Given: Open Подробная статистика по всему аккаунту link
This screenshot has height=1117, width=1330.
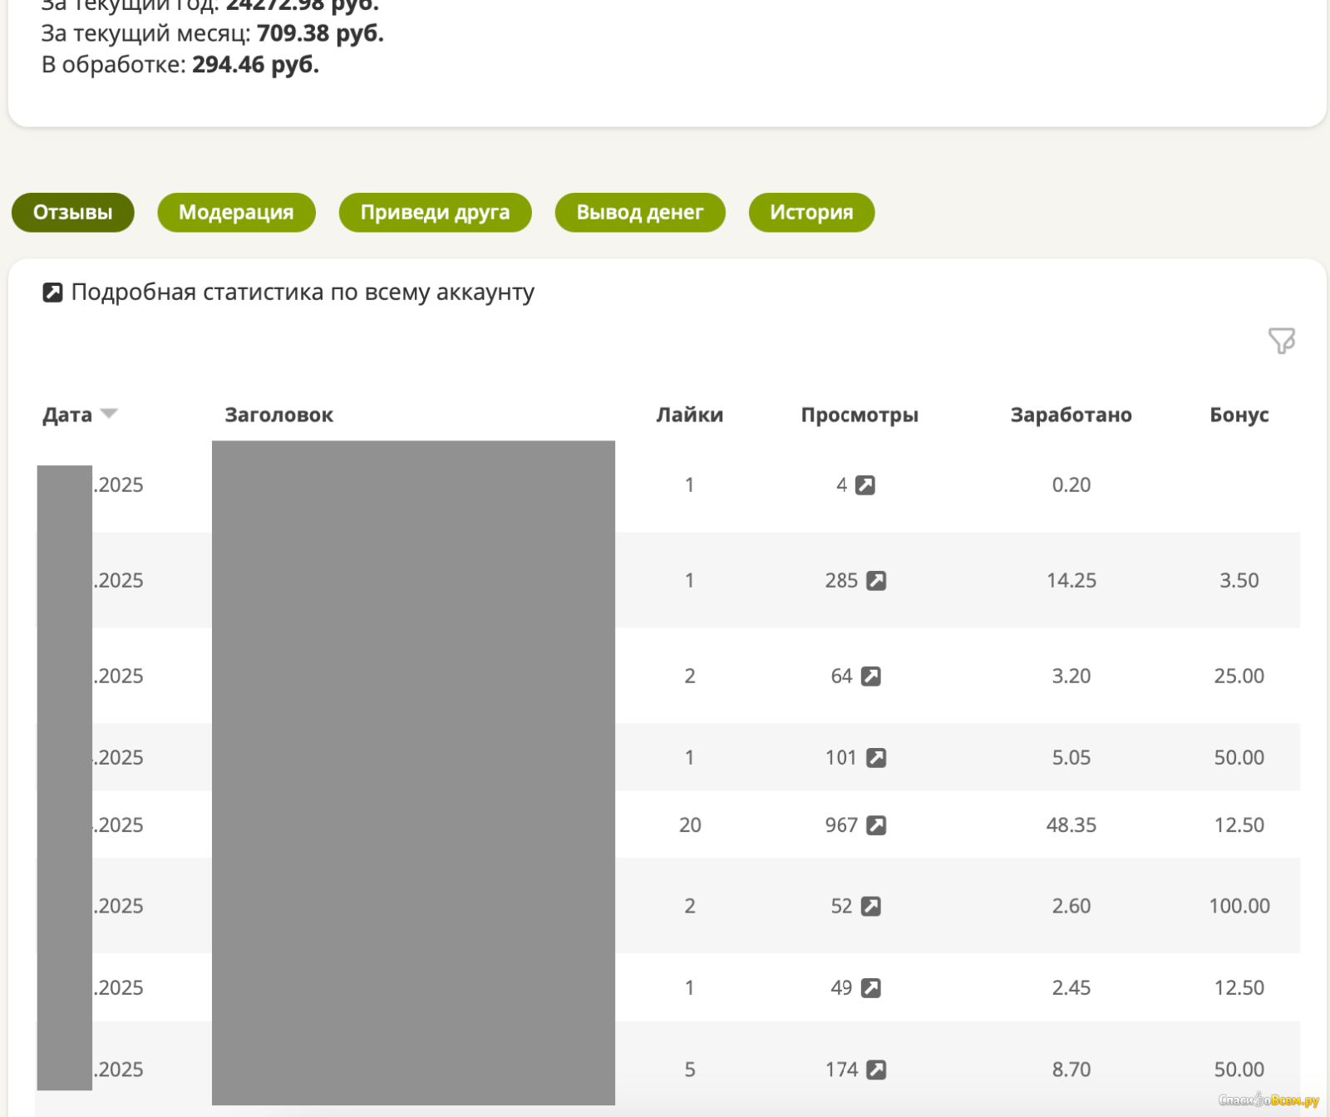Looking at the screenshot, I should pyautogui.click(x=303, y=293).
